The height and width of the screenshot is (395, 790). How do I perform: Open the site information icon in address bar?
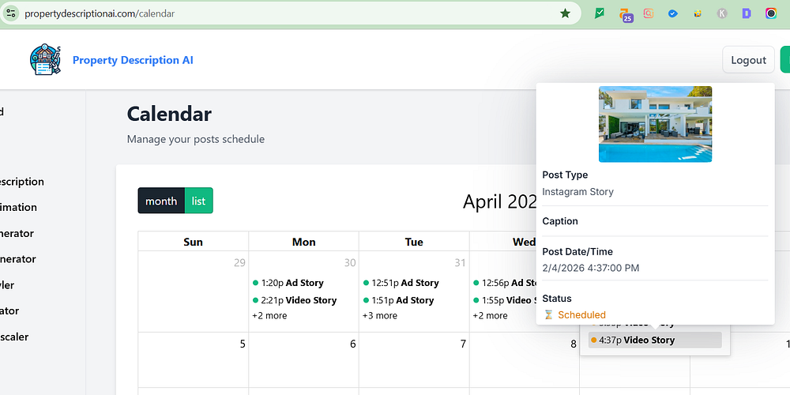pyautogui.click(x=11, y=13)
